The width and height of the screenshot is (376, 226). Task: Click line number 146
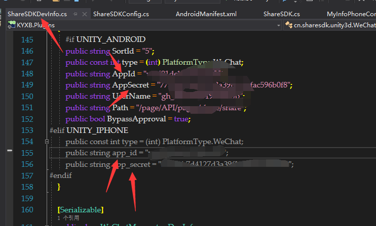(27, 51)
